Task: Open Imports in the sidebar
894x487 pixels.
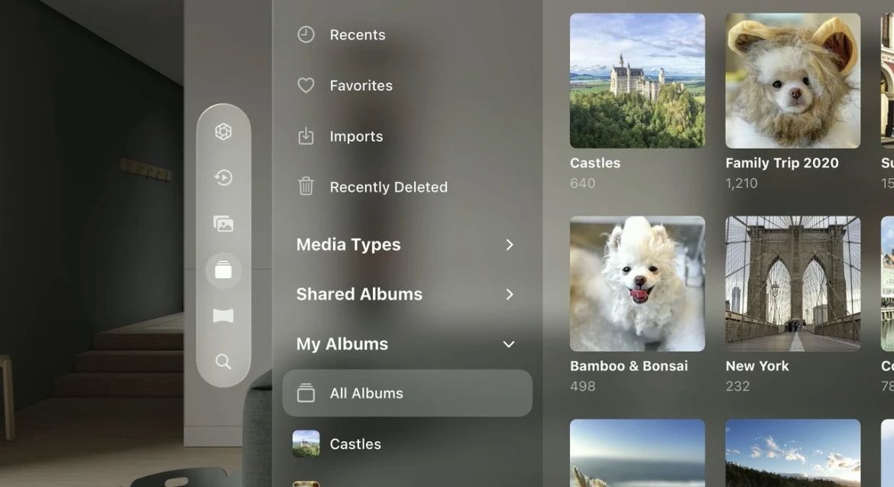Action: (408, 136)
